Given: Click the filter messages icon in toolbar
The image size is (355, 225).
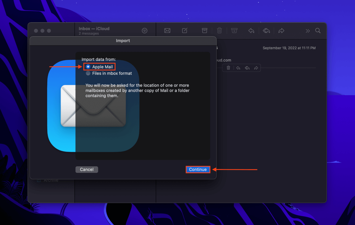Looking at the screenshot, I should coord(144,31).
